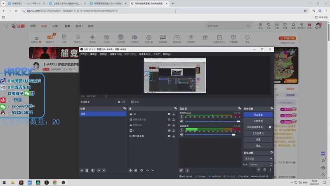Open audio mixer menu dots at panel bottom

pos(187,170)
